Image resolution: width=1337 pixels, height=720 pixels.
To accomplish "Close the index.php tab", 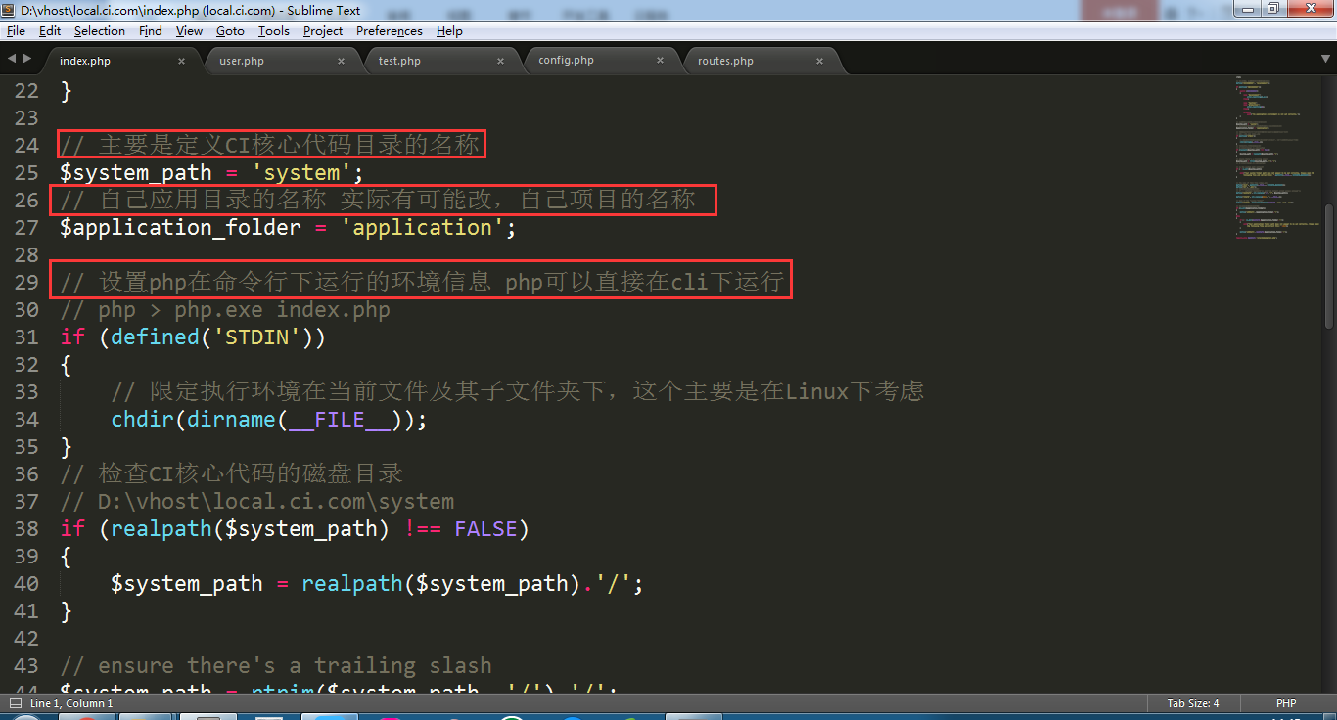I will point(181,61).
